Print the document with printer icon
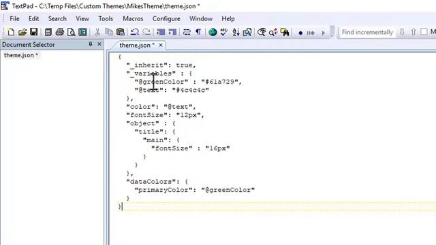The width and height of the screenshot is (436, 245). (x=59, y=32)
